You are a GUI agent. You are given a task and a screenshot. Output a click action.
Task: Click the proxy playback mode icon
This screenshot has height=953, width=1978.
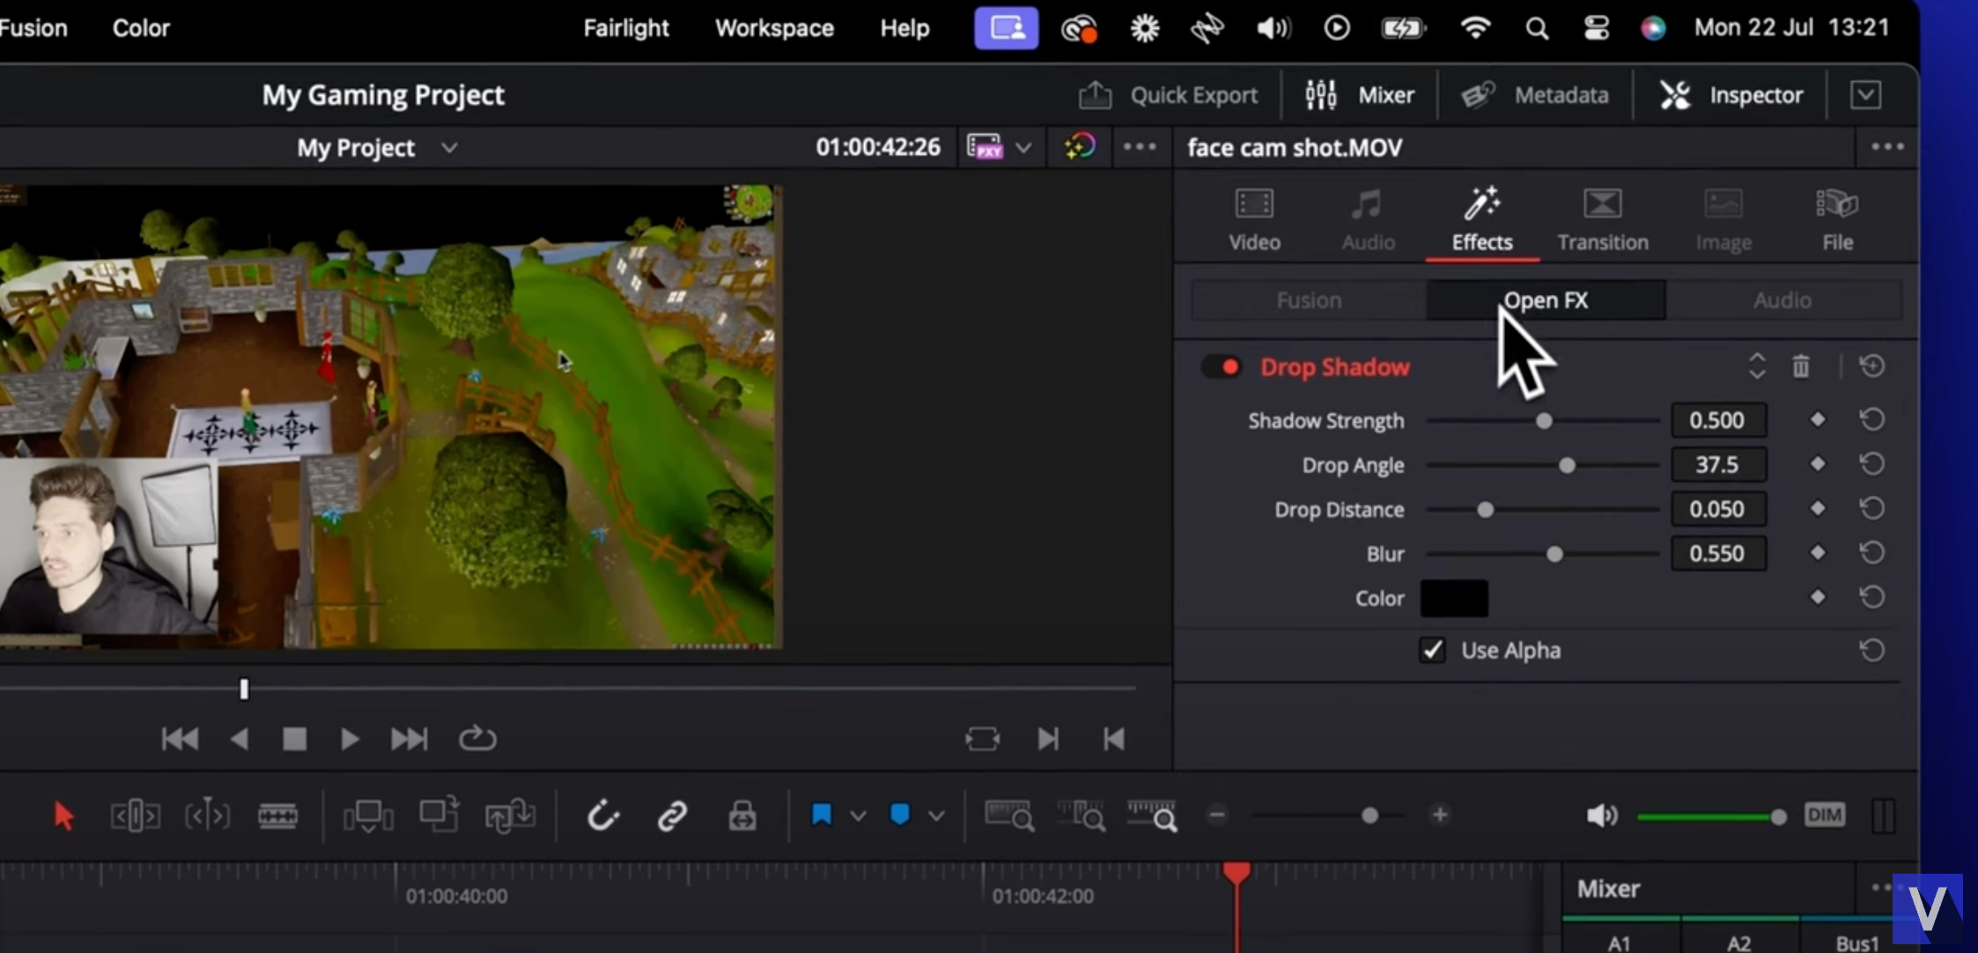(985, 146)
